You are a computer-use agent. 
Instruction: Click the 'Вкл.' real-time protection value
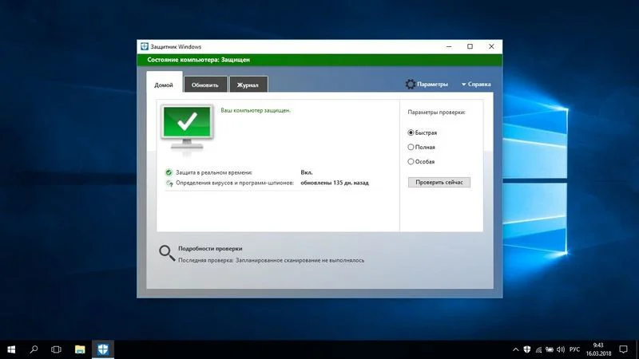coord(307,172)
